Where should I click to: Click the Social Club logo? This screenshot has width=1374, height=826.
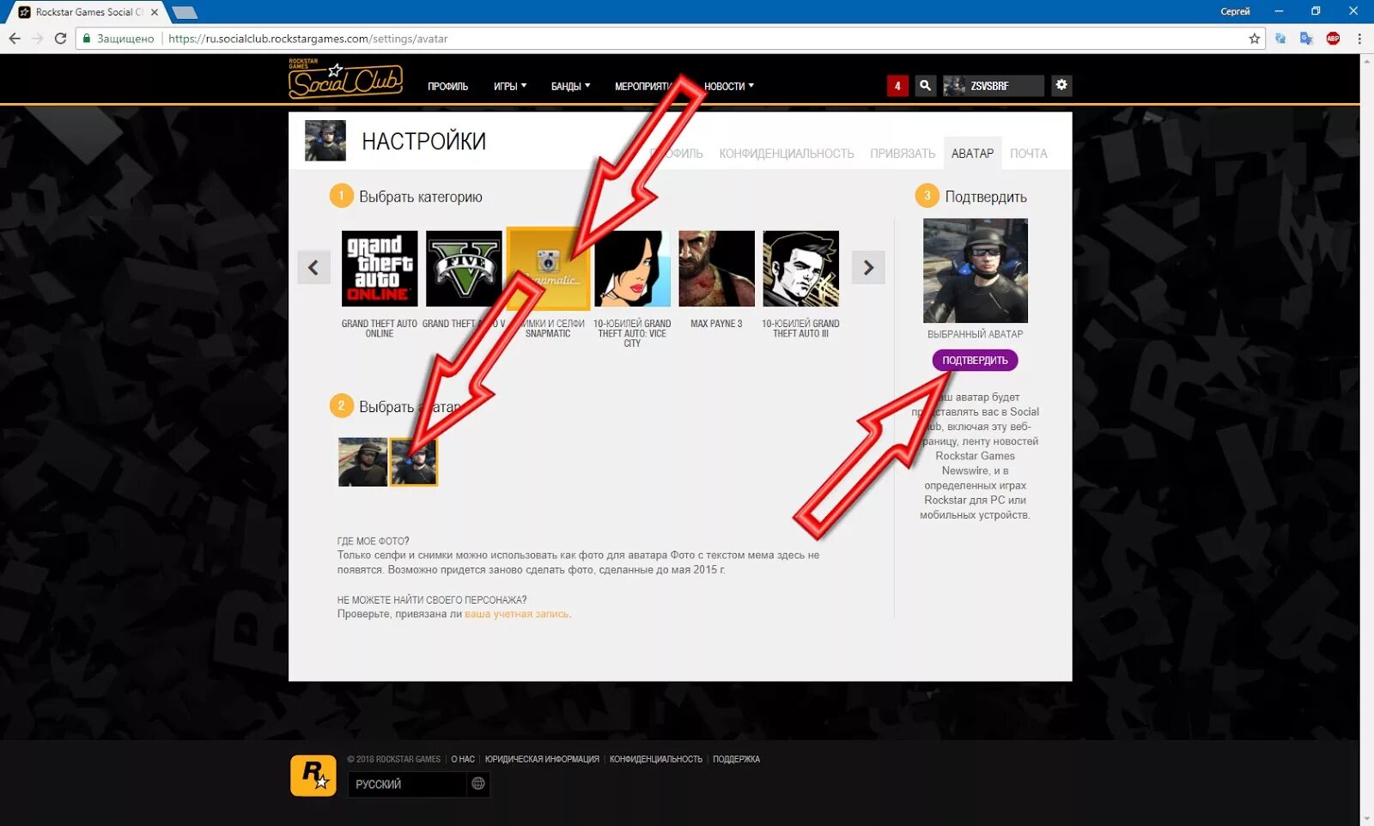[x=345, y=78]
